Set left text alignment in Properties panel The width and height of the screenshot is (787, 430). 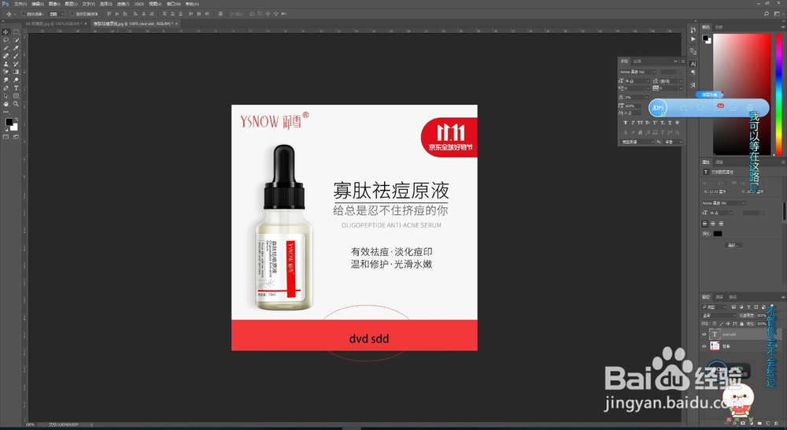coord(704,224)
